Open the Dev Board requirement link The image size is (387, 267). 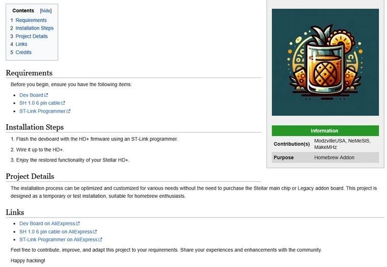click(31, 95)
